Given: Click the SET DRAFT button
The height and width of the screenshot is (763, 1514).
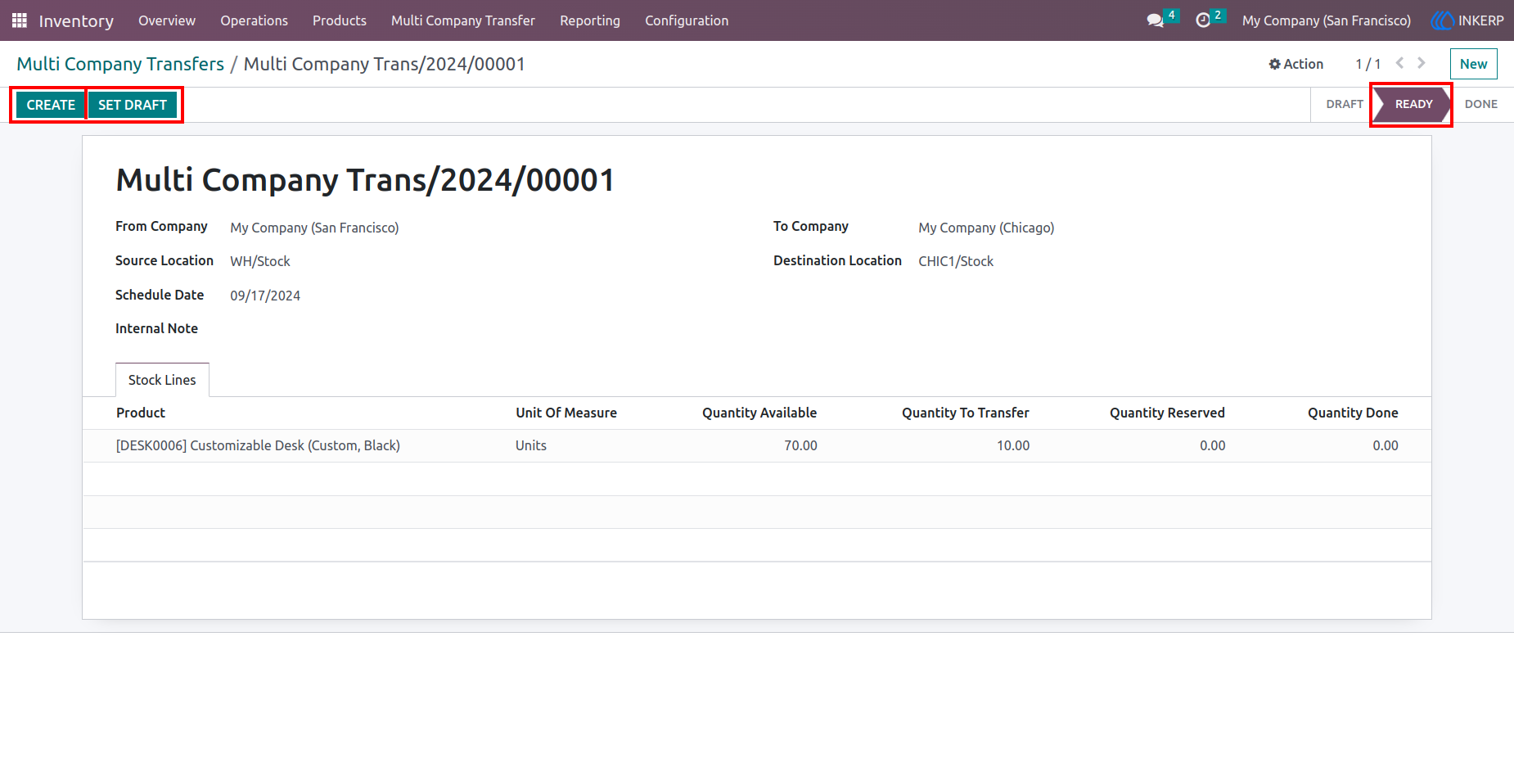Looking at the screenshot, I should 133,105.
